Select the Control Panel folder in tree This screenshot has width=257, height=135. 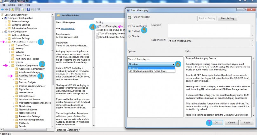point(22,45)
